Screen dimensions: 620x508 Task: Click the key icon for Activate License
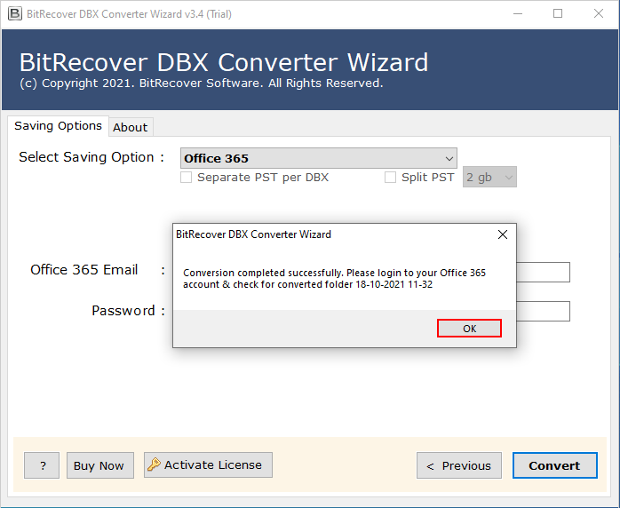click(155, 464)
